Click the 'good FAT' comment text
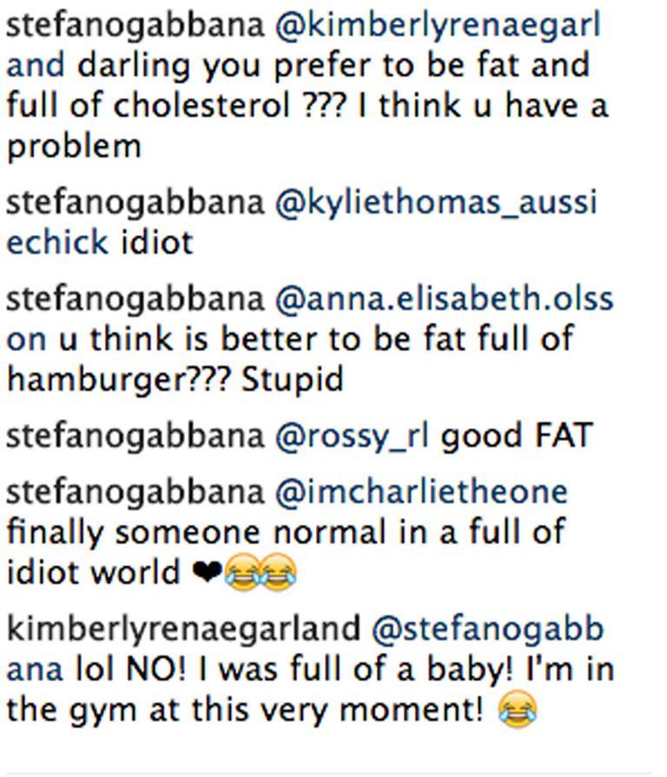The height and width of the screenshot is (777, 667). [517, 435]
